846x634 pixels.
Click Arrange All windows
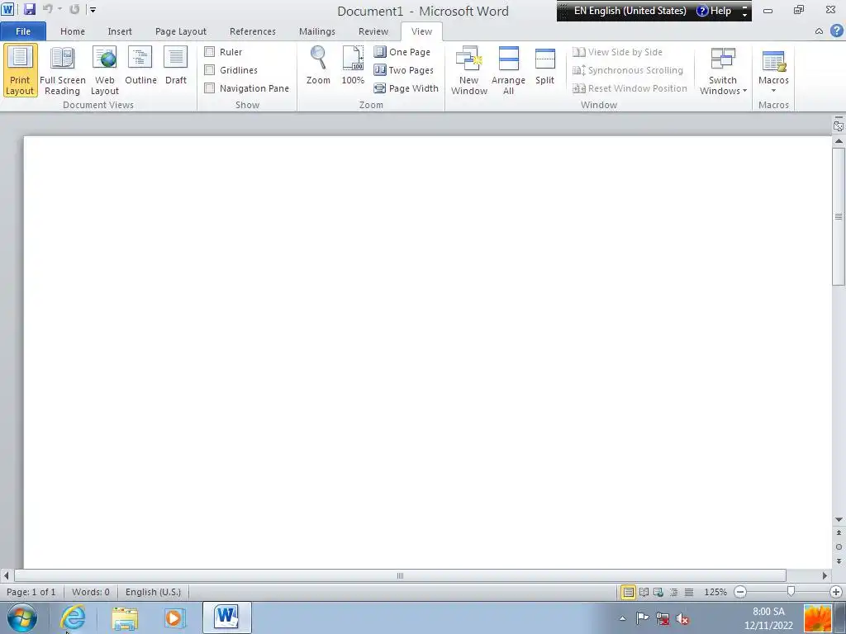pyautogui.click(x=508, y=71)
